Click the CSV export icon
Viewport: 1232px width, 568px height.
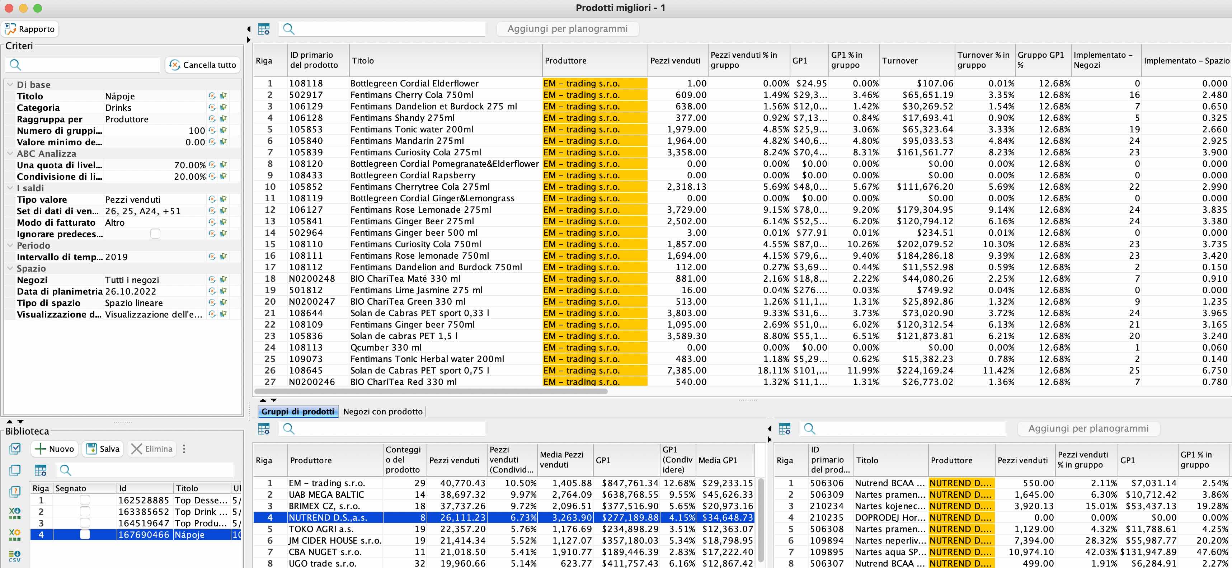pyautogui.click(x=15, y=557)
